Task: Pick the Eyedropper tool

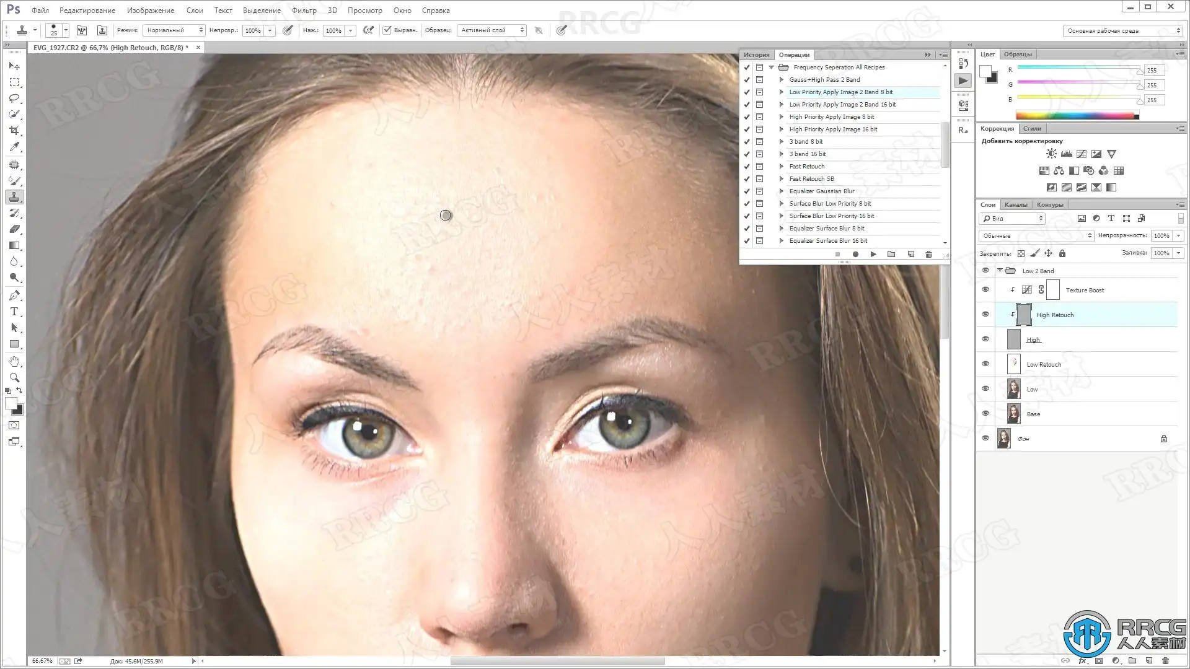Action: [x=14, y=147]
